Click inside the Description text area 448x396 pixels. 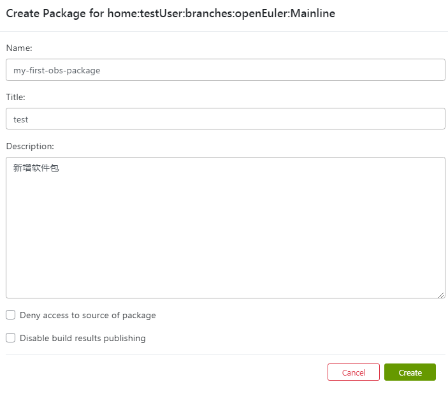(226, 227)
